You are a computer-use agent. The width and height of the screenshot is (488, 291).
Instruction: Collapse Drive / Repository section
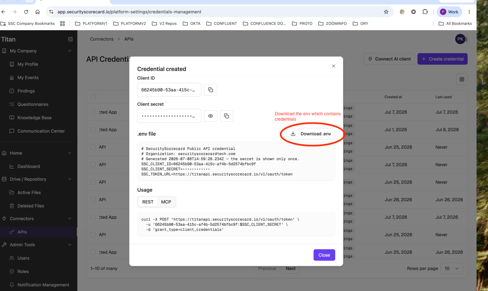point(70,179)
